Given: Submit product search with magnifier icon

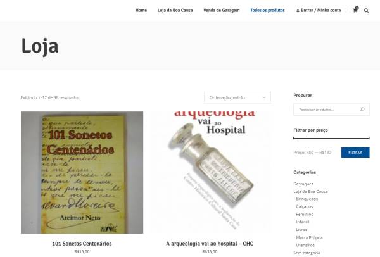Looking at the screenshot, I should 362,110.
